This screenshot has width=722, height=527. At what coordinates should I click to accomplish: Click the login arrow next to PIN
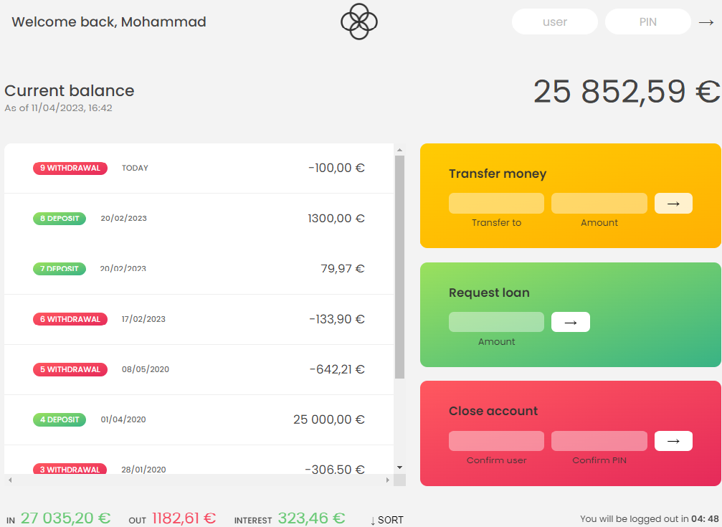pyautogui.click(x=706, y=22)
